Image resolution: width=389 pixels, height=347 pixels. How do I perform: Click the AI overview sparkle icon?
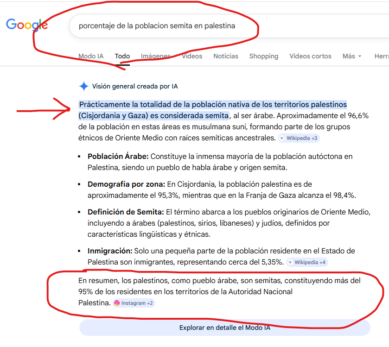click(x=84, y=86)
